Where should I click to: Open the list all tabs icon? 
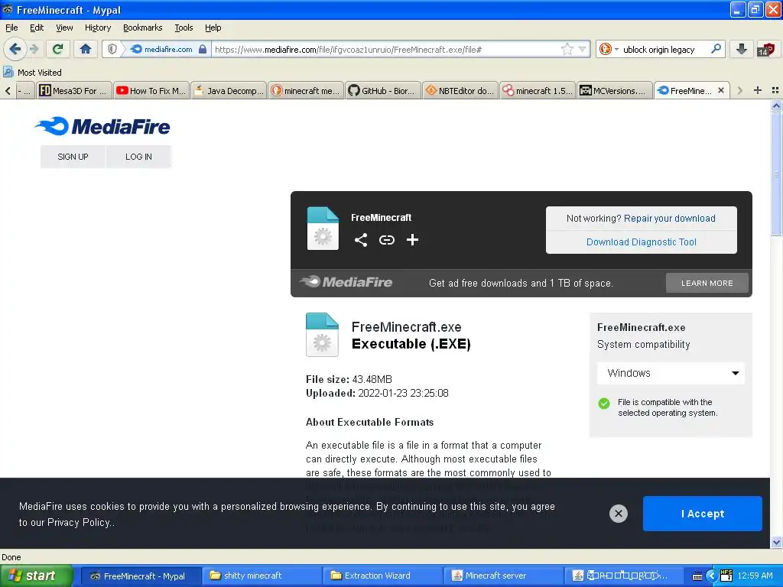[x=775, y=90]
